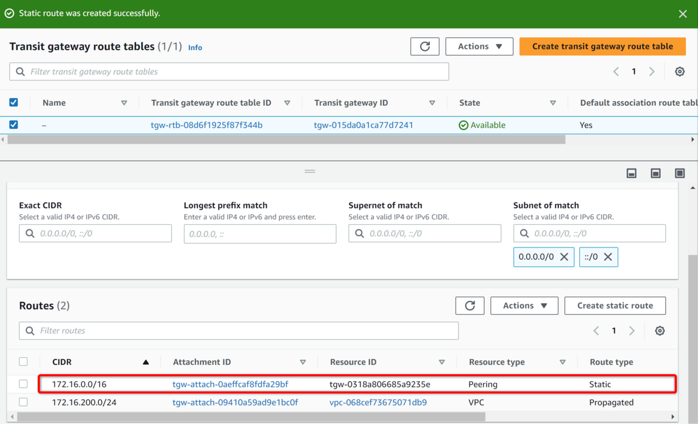Click the Static route type cell
This screenshot has height=424, width=698.
point(600,385)
